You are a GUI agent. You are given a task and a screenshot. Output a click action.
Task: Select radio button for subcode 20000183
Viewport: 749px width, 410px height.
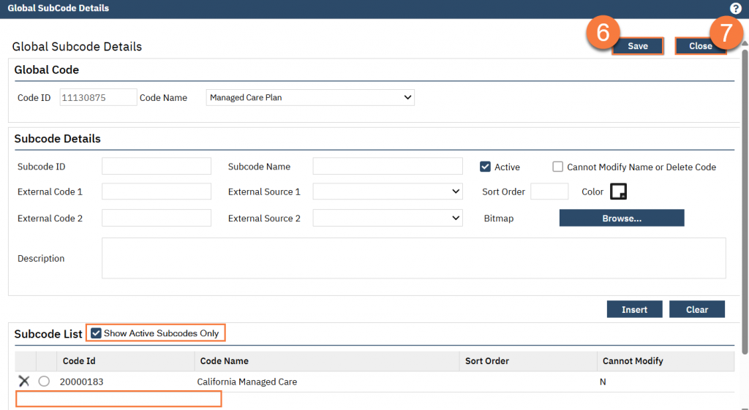point(44,381)
